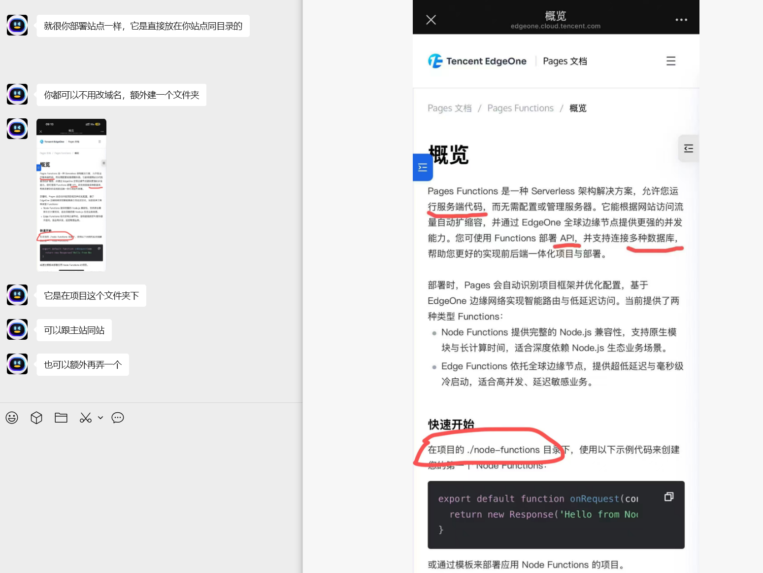Expand the blue sidebar toggle button
The image size is (763, 573).
click(x=422, y=168)
